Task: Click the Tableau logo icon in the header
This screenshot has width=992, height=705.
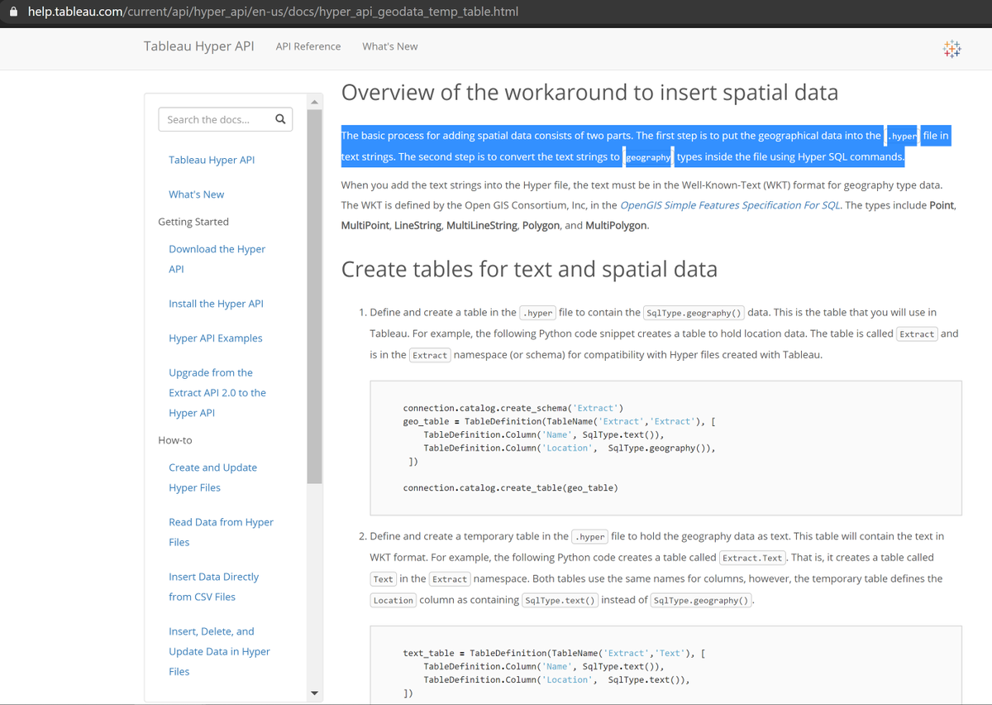Action: pos(951,48)
